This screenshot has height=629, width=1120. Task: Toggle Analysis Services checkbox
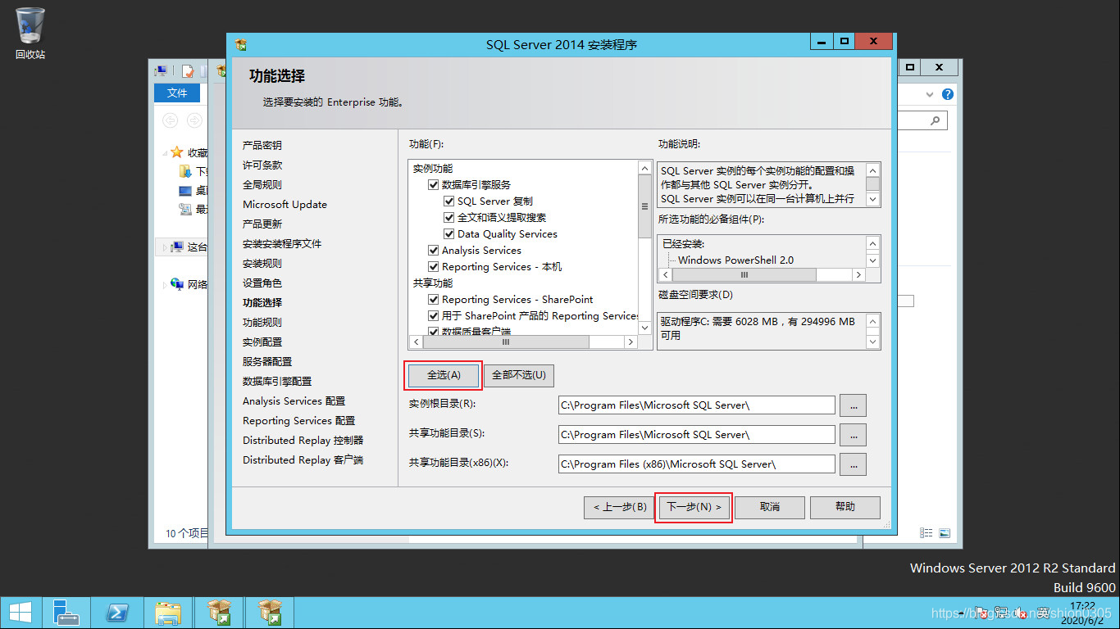point(434,251)
